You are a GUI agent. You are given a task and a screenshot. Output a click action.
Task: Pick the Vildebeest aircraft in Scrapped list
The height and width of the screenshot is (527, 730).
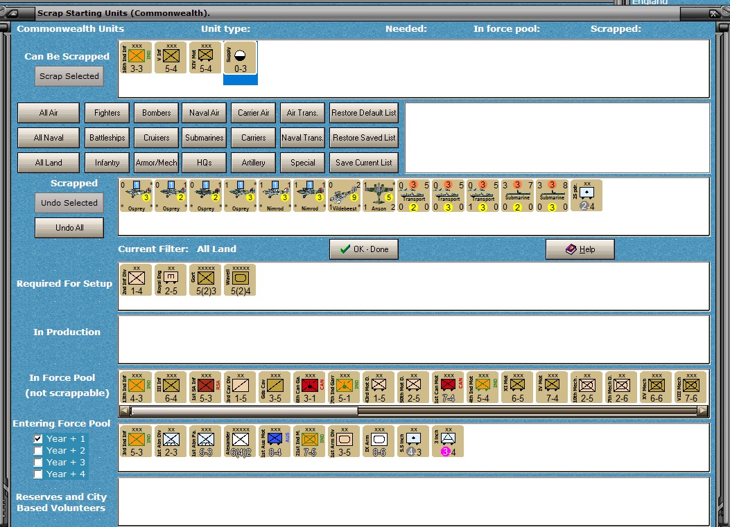point(345,196)
